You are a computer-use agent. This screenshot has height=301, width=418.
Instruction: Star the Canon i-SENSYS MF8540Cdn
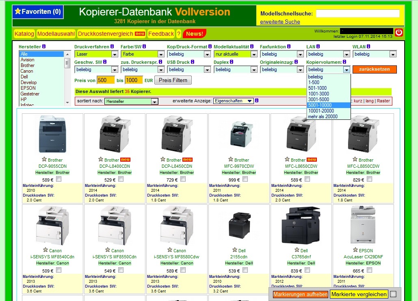point(45,250)
